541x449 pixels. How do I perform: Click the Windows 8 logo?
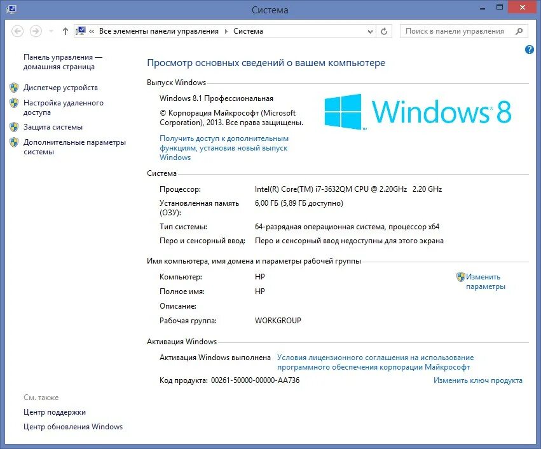[x=418, y=112]
